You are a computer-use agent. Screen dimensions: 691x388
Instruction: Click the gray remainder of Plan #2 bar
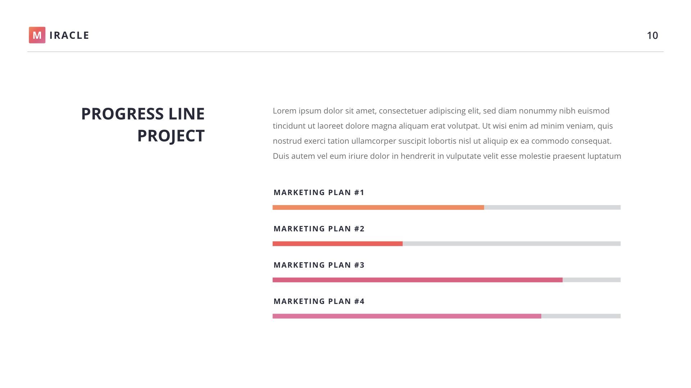click(x=511, y=244)
